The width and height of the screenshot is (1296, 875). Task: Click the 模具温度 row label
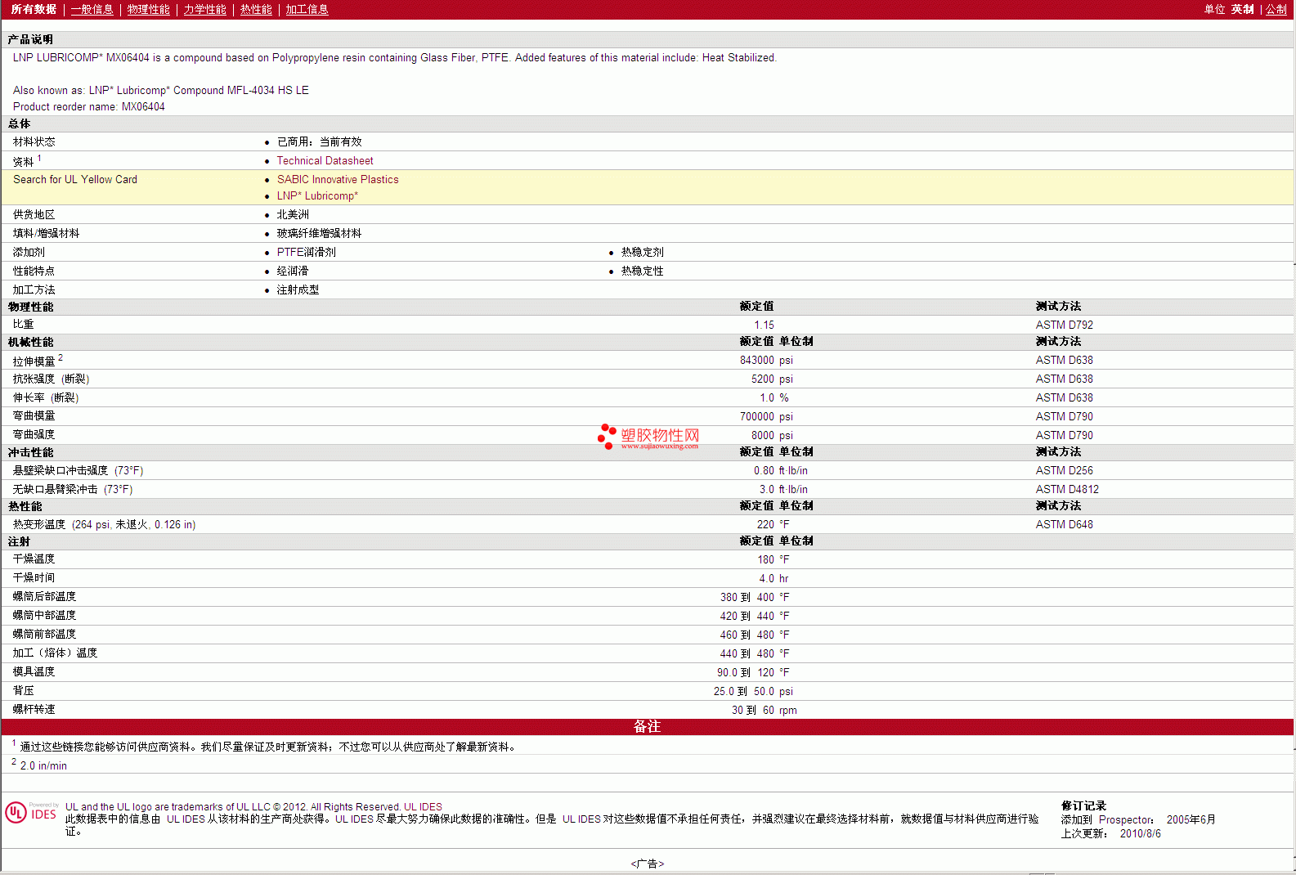(34, 672)
